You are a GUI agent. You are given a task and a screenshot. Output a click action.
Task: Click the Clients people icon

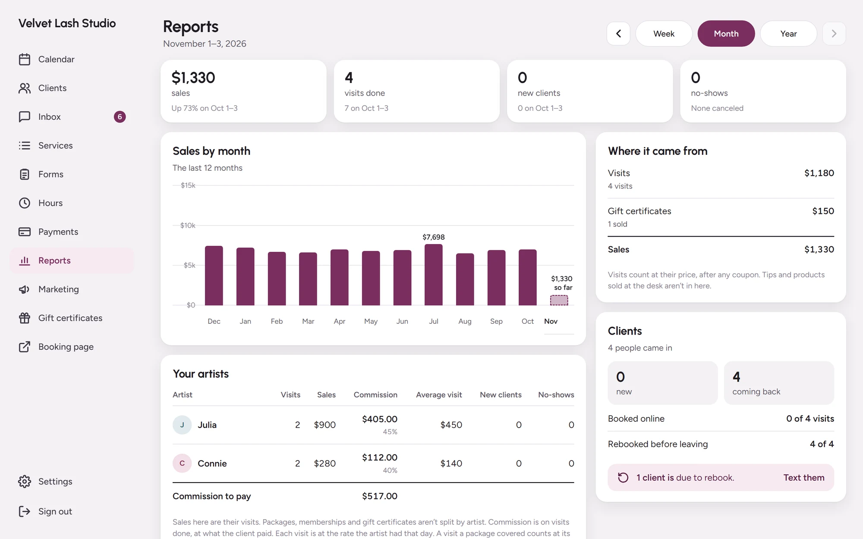click(25, 88)
